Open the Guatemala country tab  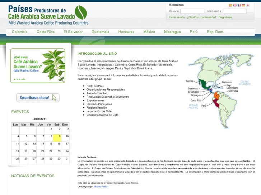tap(101, 32)
